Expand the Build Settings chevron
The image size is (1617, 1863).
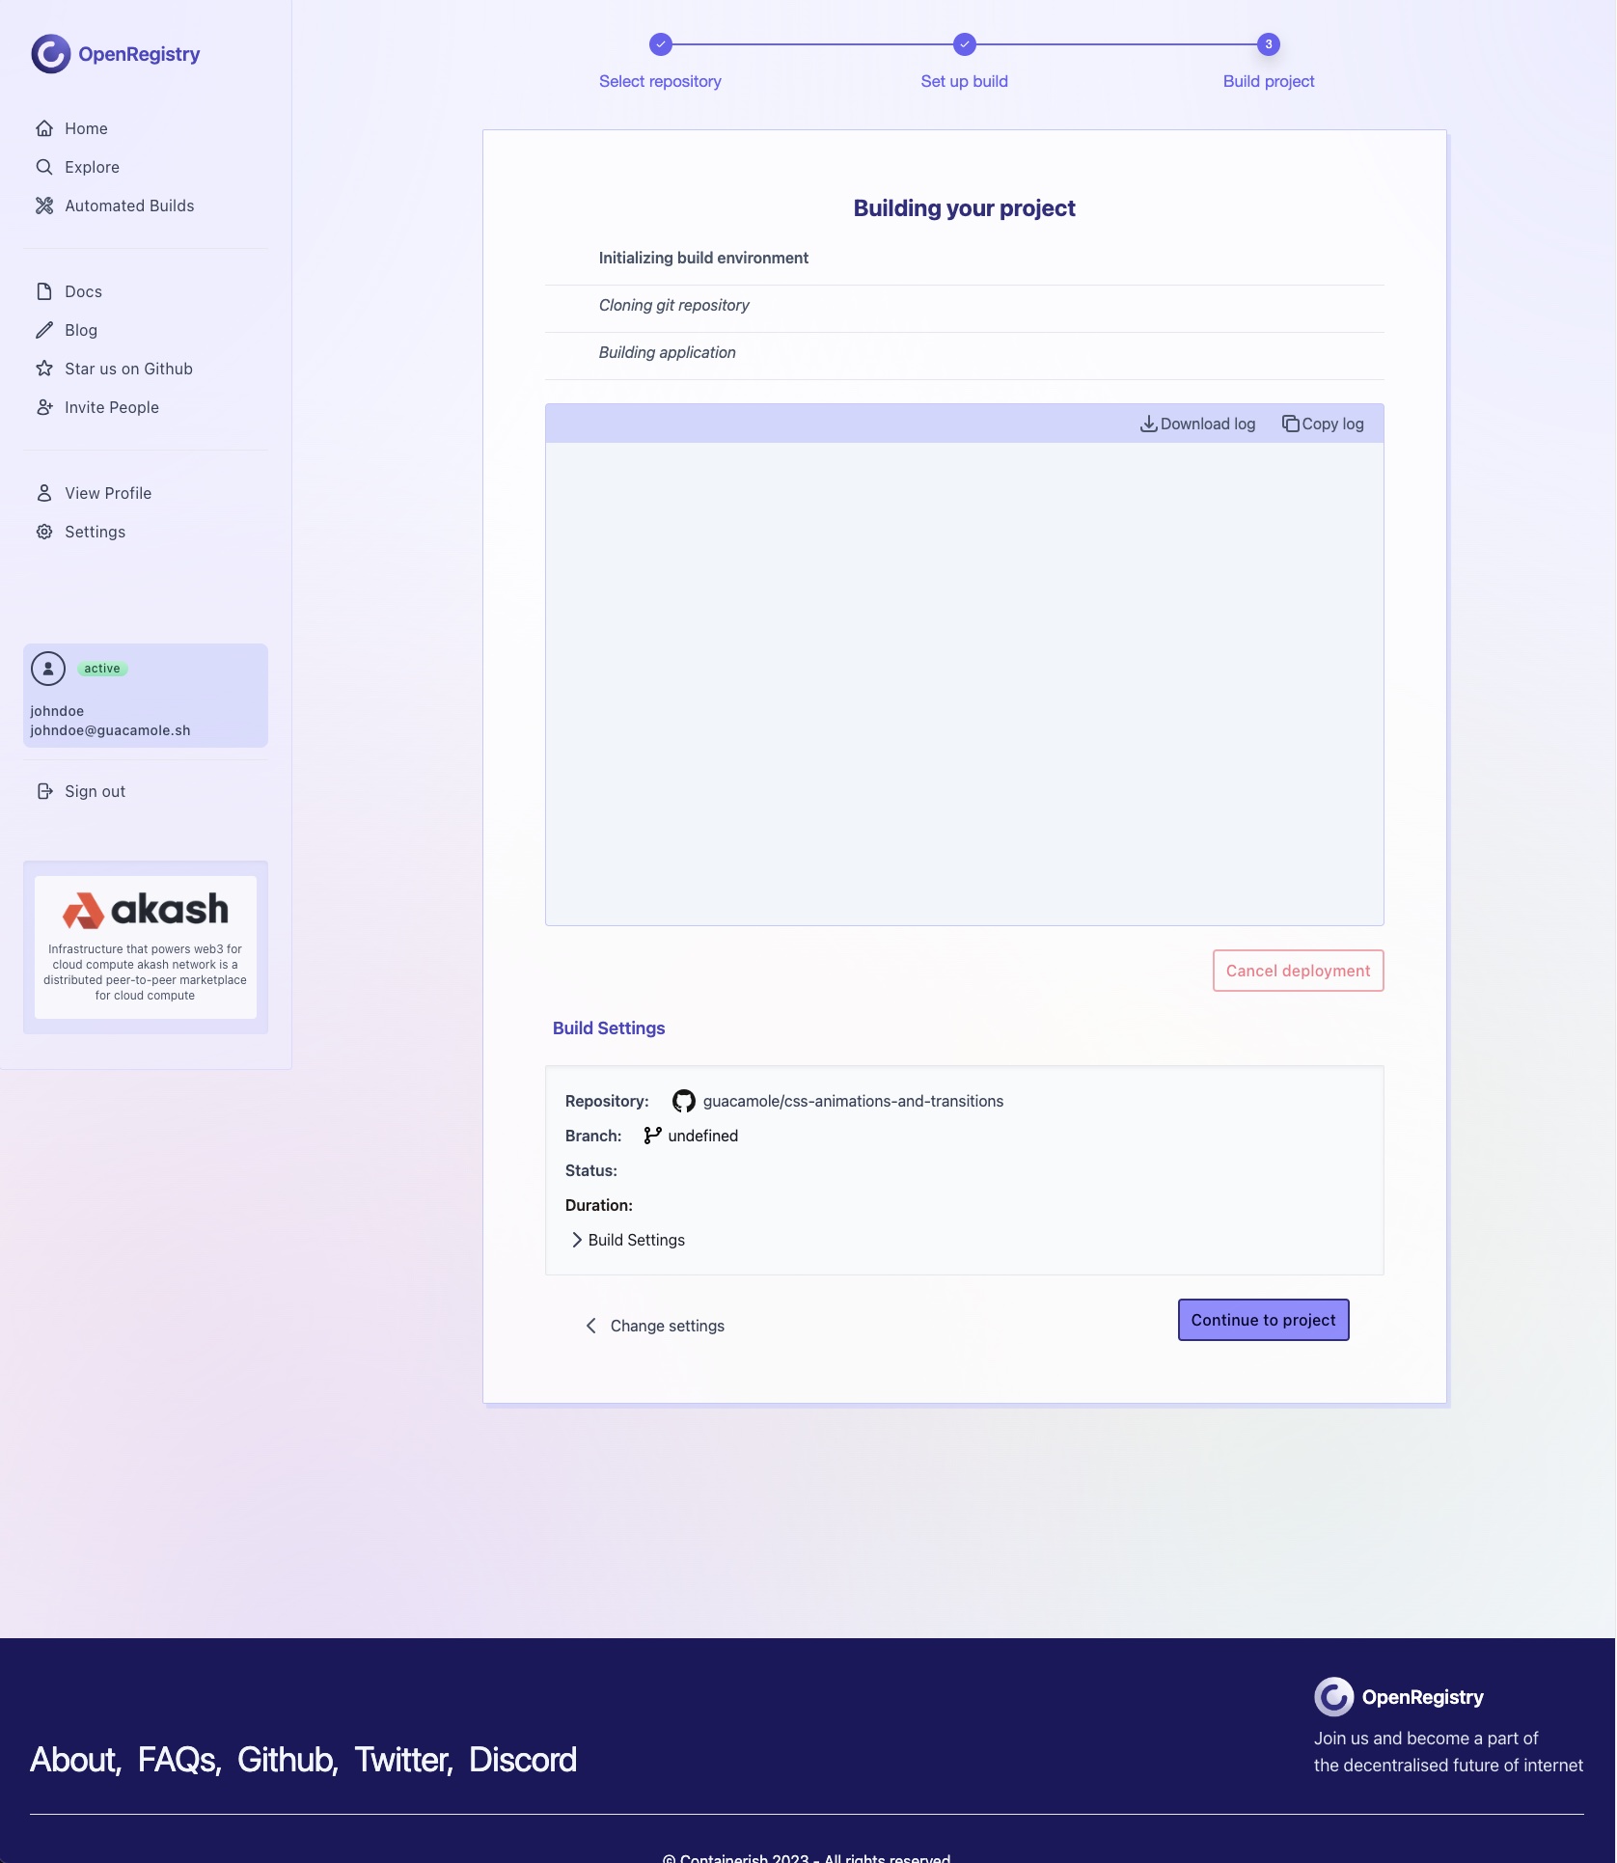577,1240
